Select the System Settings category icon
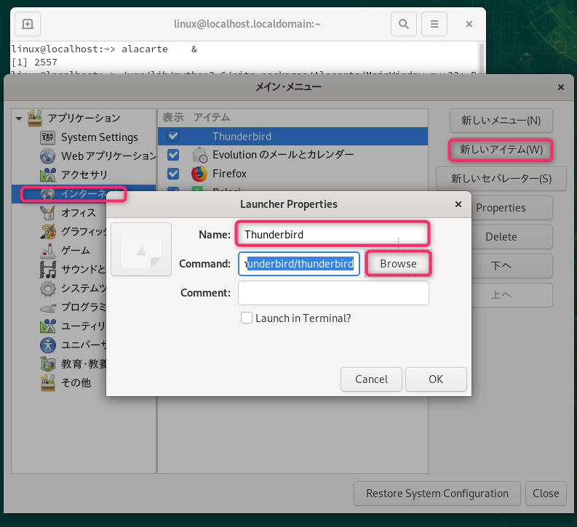Viewport: 577px width, 527px height. click(48, 137)
